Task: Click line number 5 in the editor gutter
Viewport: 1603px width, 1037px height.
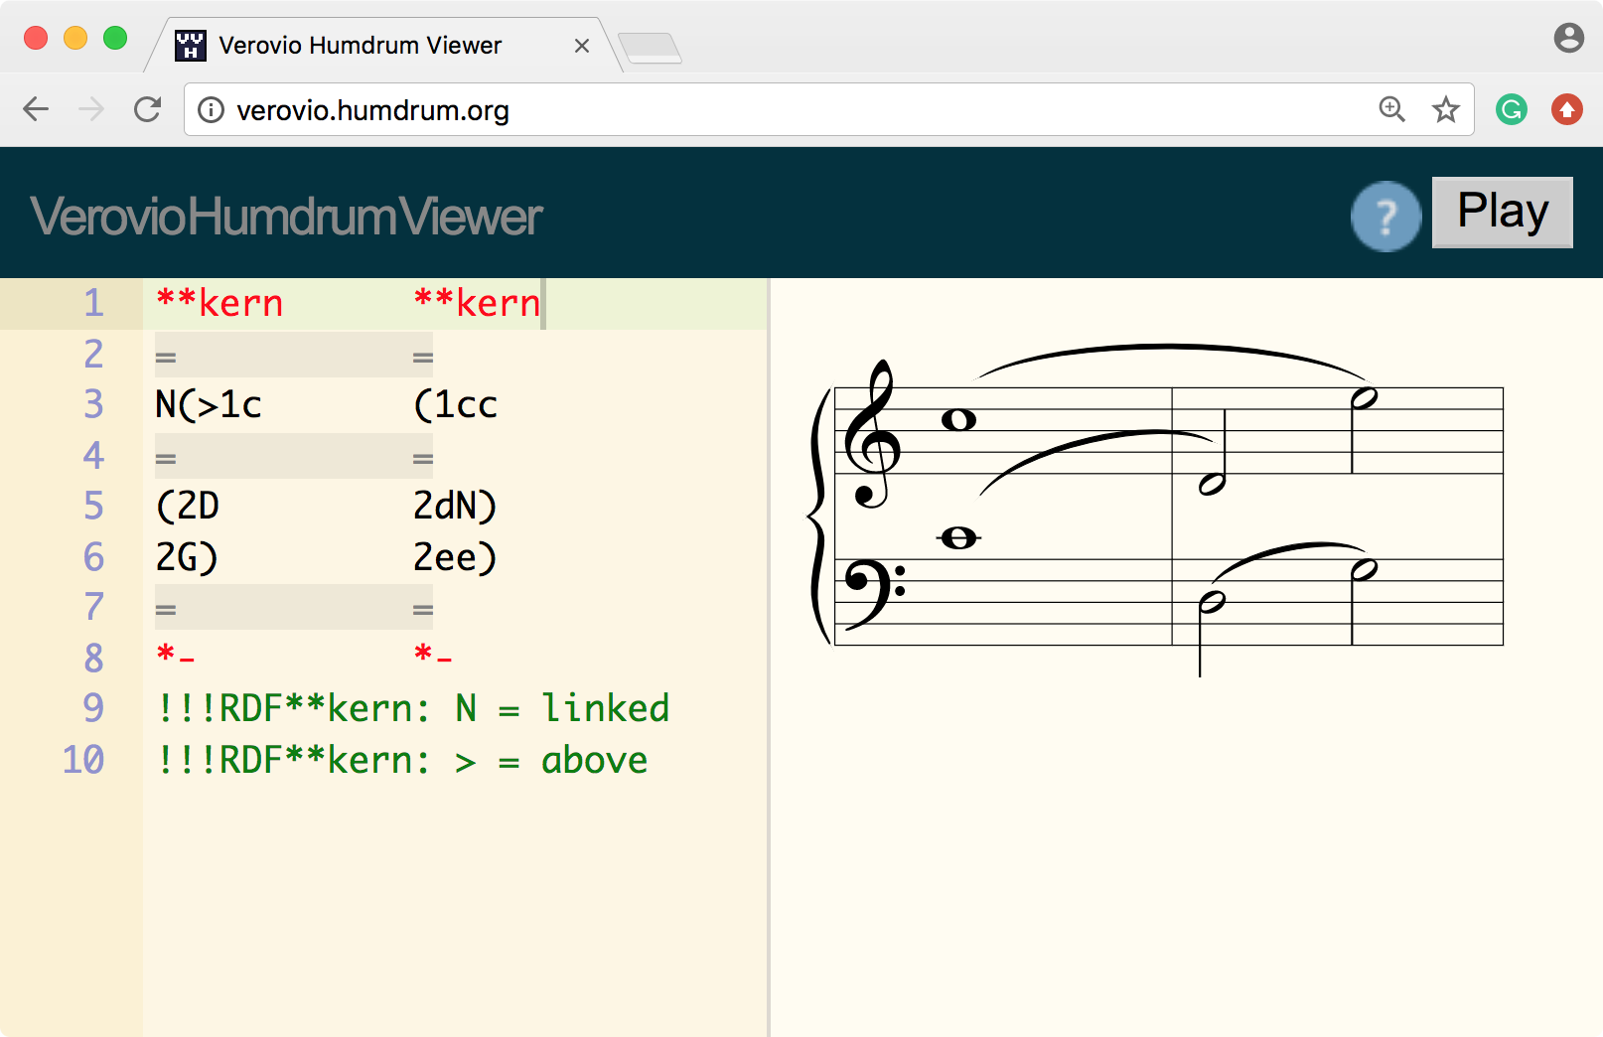Action: click(92, 506)
